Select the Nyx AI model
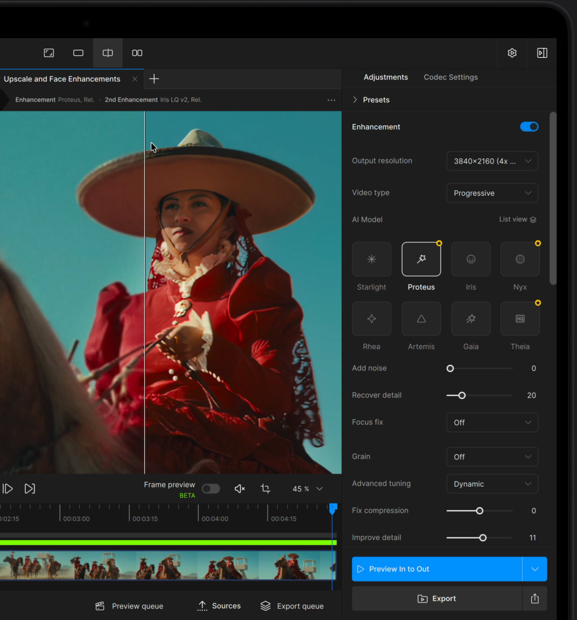This screenshot has width=577, height=620. [x=520, y=259]
